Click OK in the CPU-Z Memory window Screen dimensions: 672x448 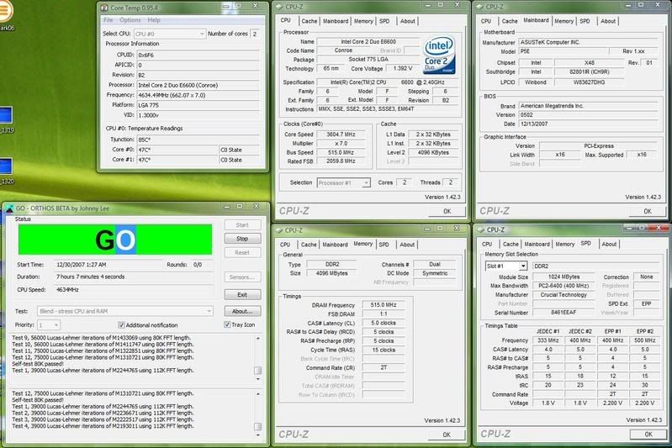tap(447, 435)
